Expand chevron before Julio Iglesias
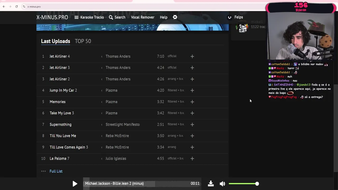This screenshot has width=338, height=190. pos(102,158)
